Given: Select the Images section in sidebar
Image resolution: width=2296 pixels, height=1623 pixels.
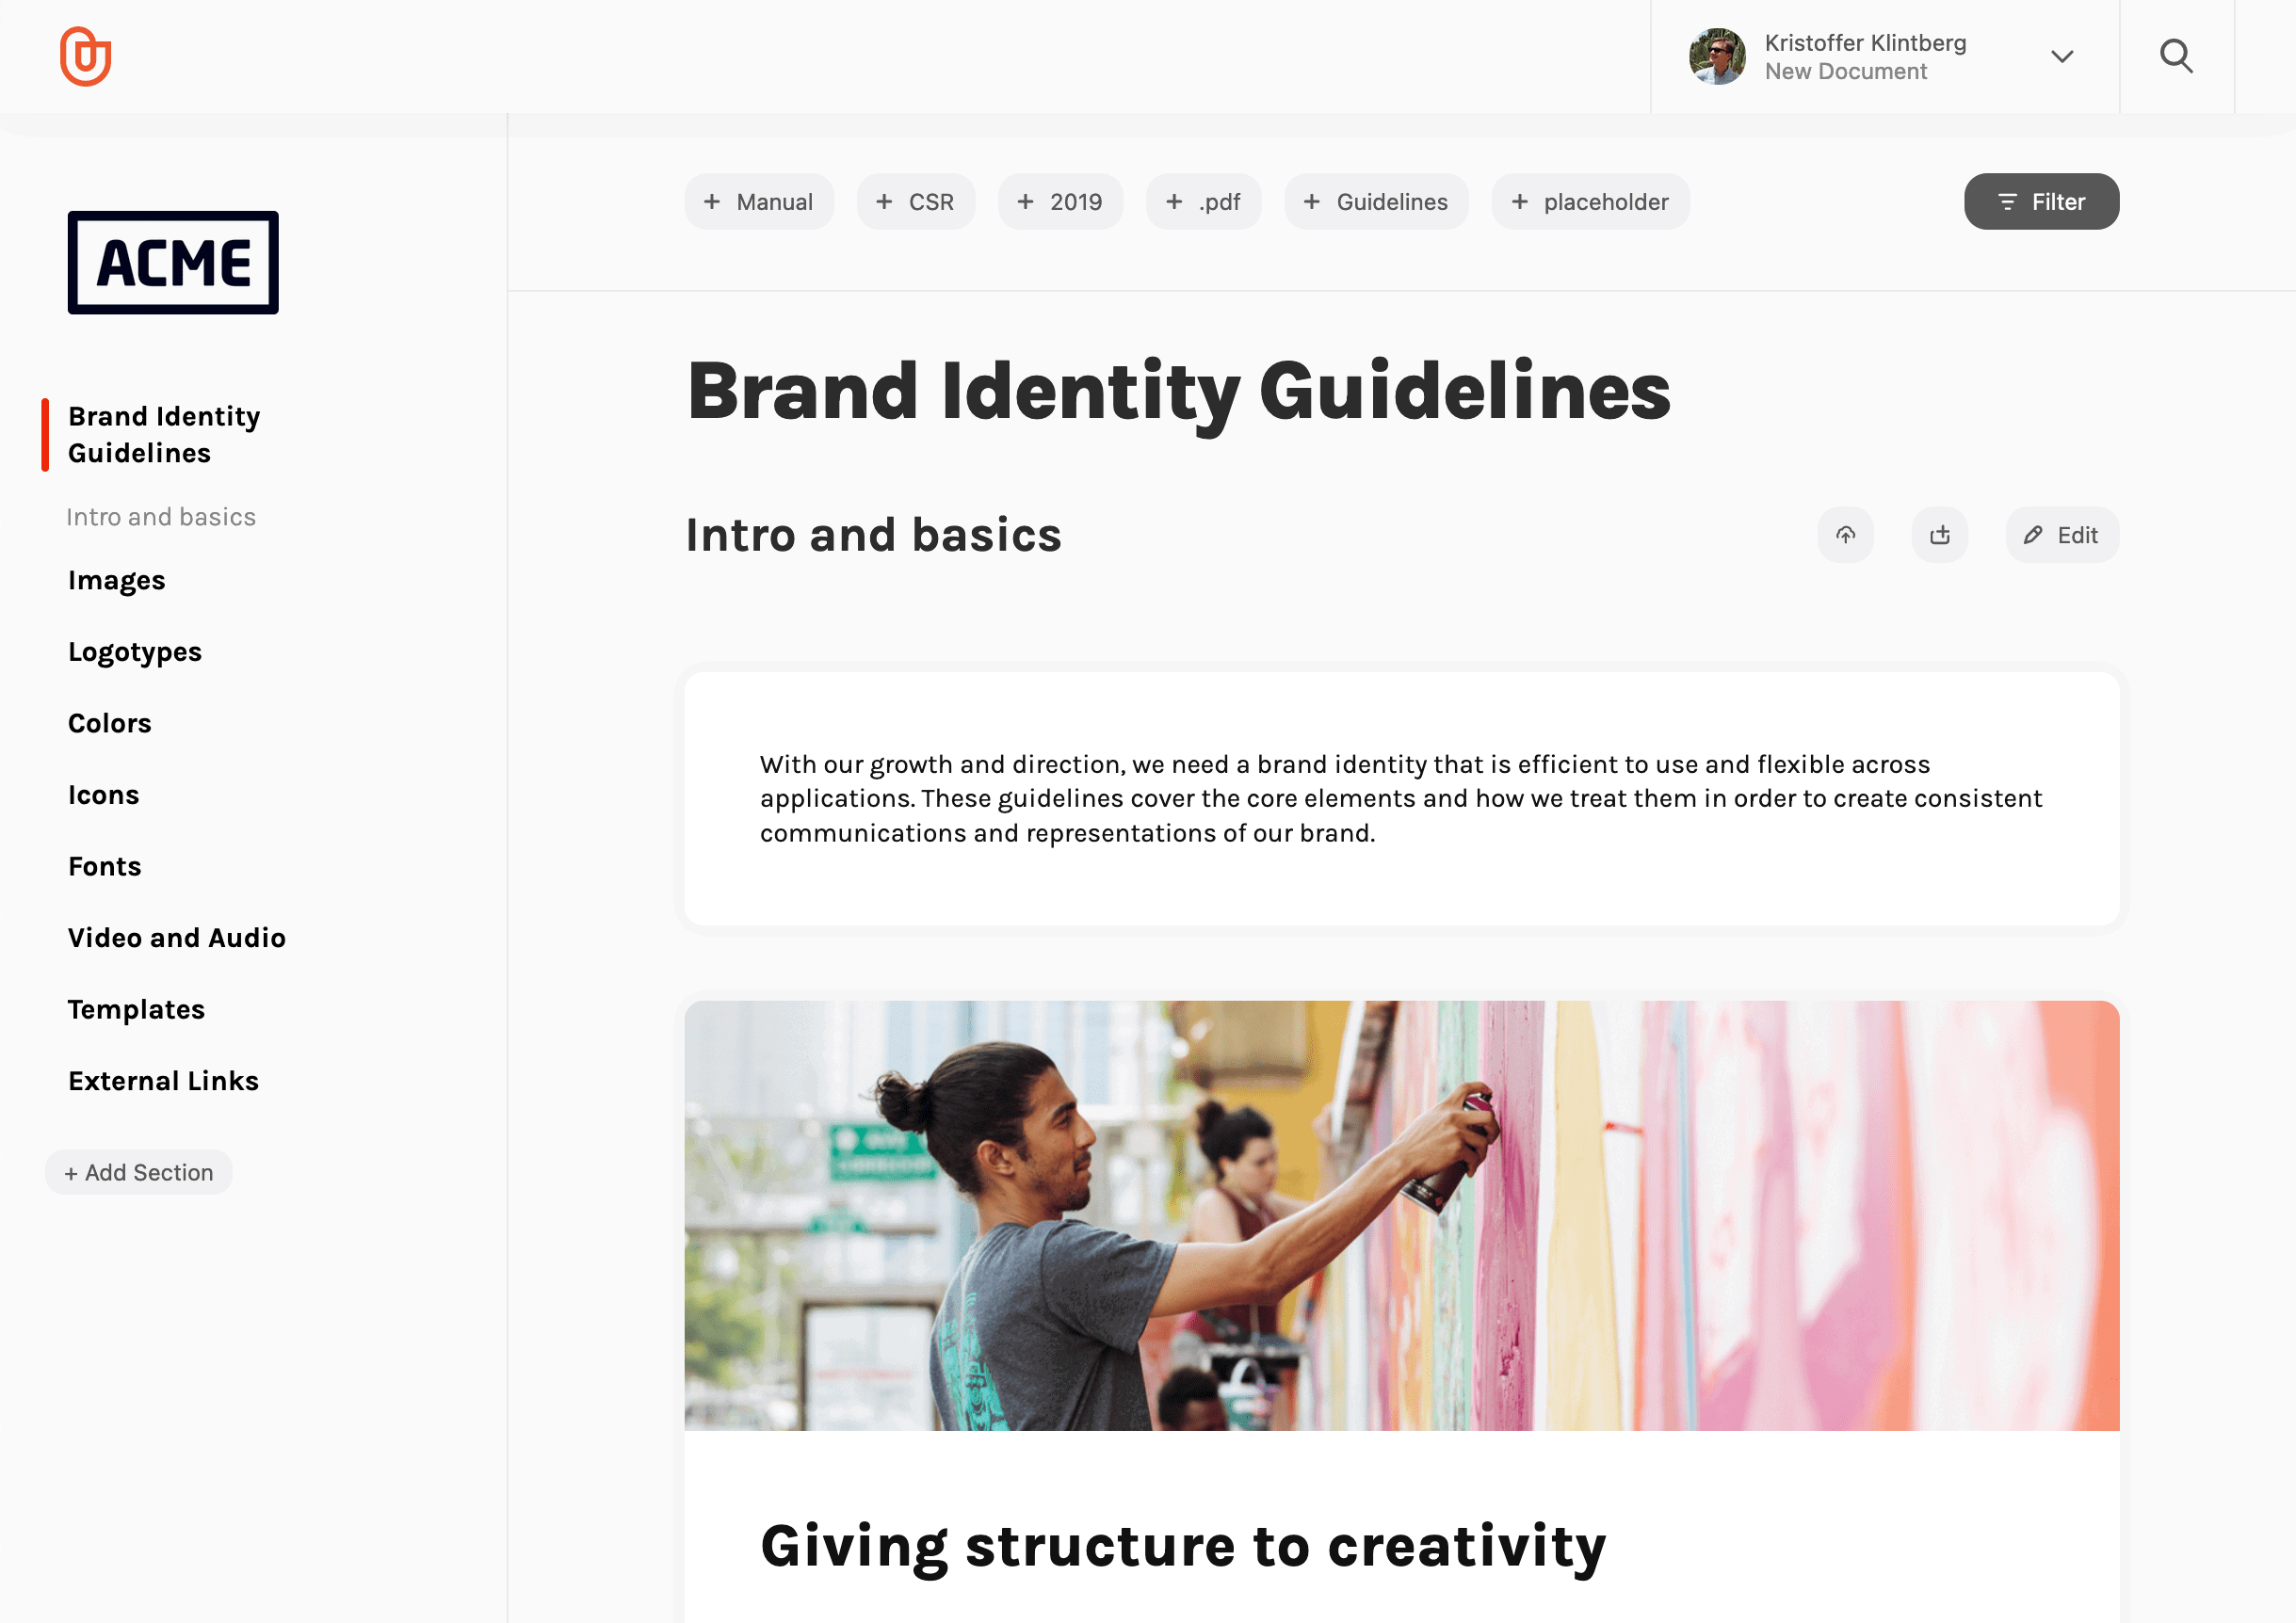Looking at the screenshot, I should [x=116, y=578].
